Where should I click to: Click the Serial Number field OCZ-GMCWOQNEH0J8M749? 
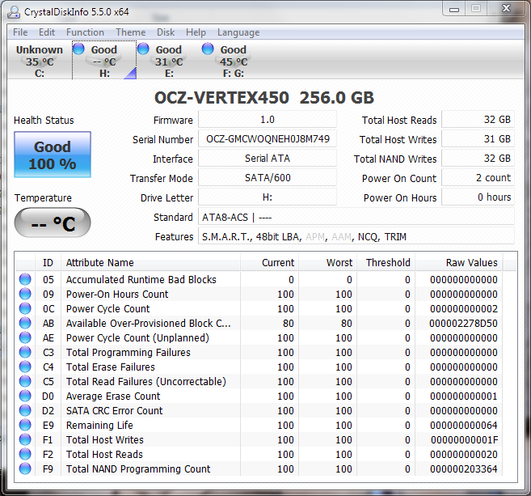tap(268, 139)
